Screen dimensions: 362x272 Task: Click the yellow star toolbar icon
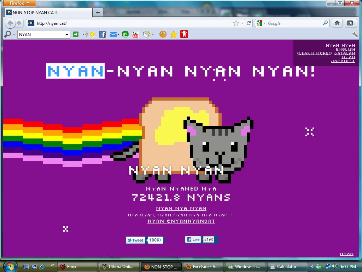(174, 34)
